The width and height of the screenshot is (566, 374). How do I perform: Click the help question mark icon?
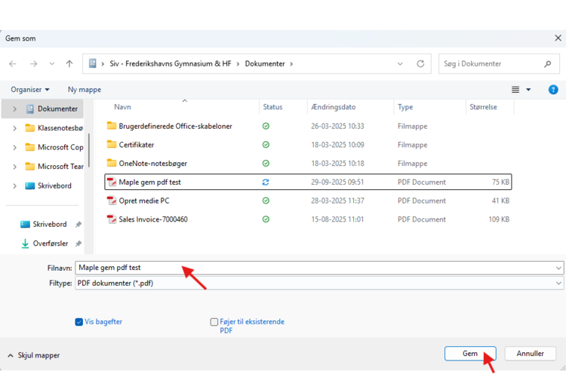[x=553, y=90]
